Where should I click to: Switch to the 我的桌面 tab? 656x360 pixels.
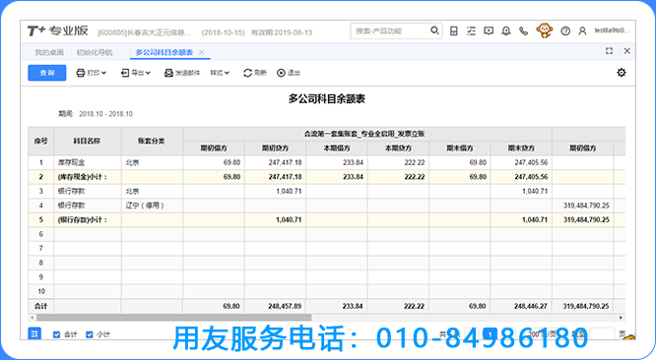point(49,52)
